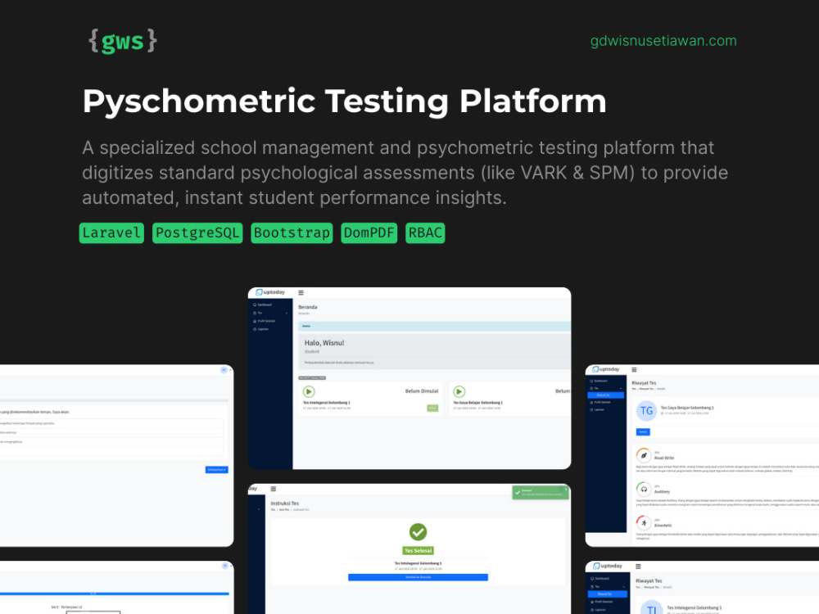Viewport: 819px width, 614px height.
Task: Click the TI avatar circle
Action: (651, 607)
